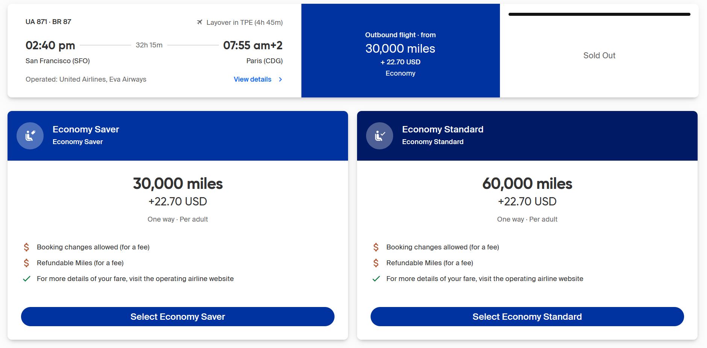
Task: Click the black bar above Sold Out
Action: click(x=599, y=14)
